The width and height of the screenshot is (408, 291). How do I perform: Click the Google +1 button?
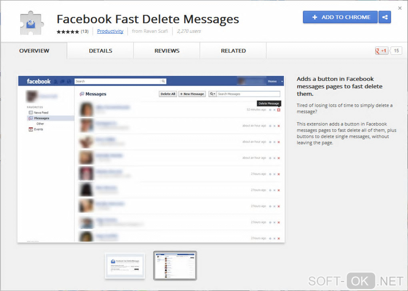[x=381, y=51]
